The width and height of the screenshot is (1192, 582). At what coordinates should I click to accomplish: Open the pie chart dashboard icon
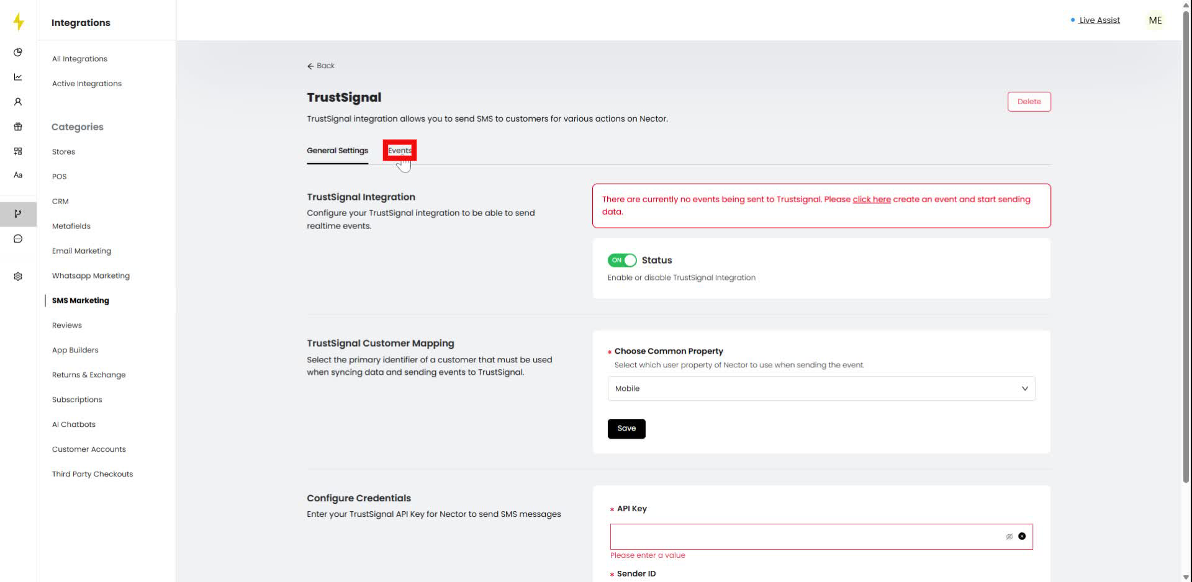pyautogui.click(x=18, y=52)
